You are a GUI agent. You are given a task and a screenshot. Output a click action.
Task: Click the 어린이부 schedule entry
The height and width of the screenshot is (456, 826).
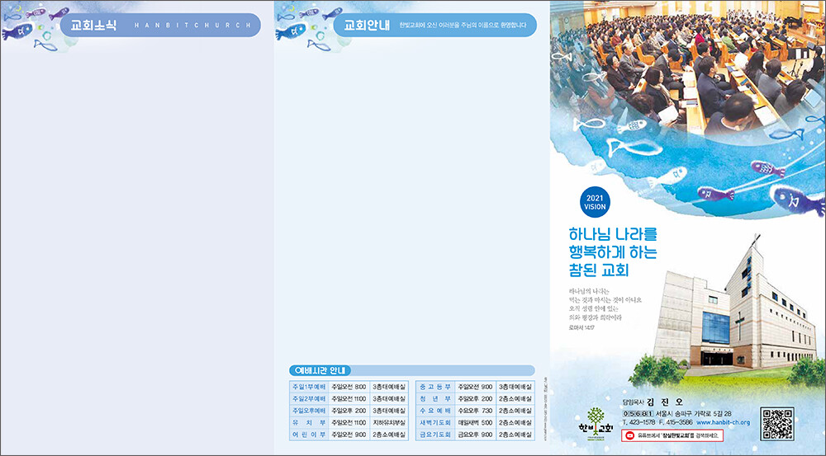[348, 434]
